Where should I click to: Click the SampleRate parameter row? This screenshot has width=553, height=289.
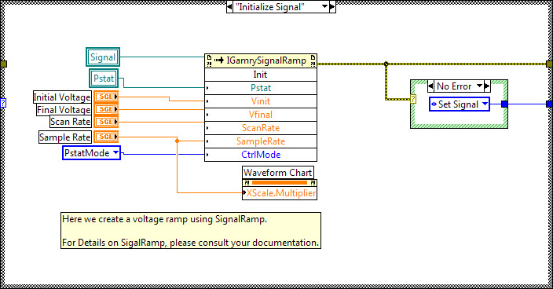coord(261,141)
